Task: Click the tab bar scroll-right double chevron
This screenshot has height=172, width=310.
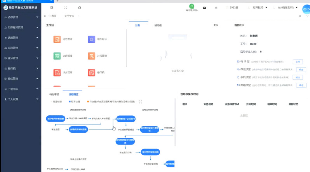Action: tap(300, 16)
